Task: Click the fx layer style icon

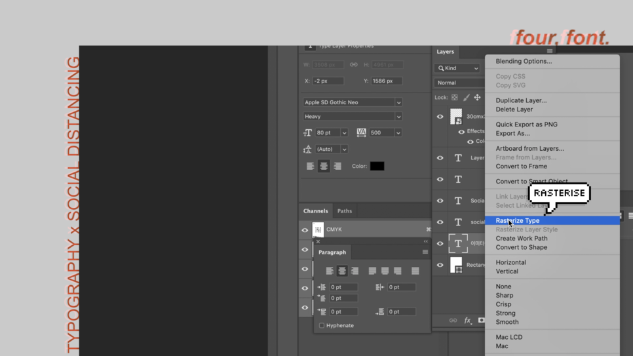Action: (x=467, y=321)
